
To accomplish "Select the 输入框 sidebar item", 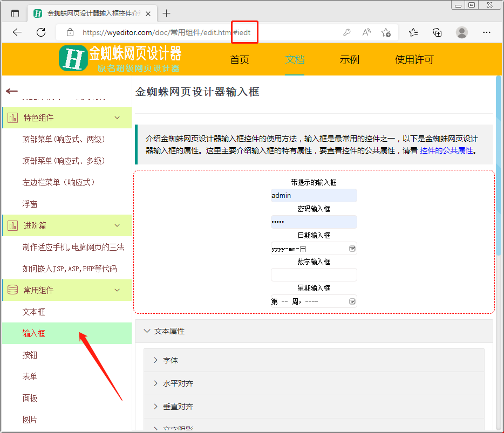I will pos(67,333).
